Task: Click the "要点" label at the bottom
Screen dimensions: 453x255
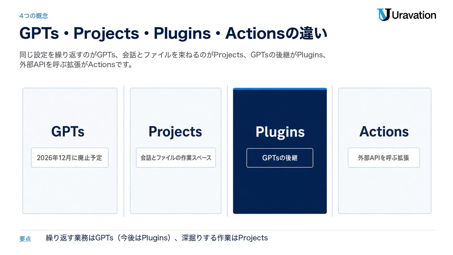Action: [x=25, y=239]
